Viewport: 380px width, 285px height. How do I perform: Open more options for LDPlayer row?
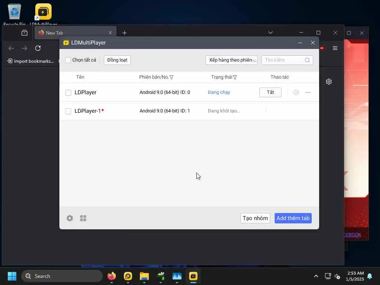[308, 92]
